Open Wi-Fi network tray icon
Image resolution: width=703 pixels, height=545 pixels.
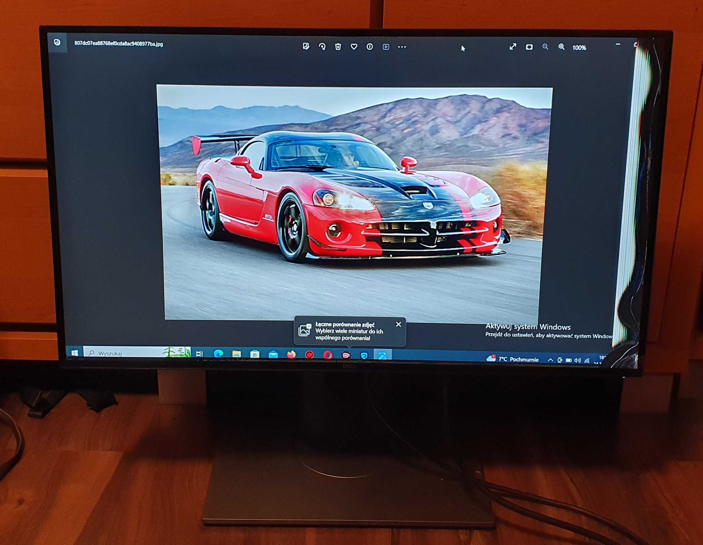pyautogui.click(x=587, y=361)
